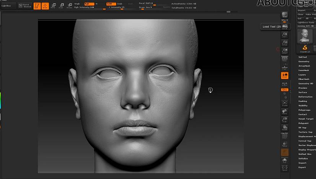
Task: Click the Frame mesh icon
Action: point(285,104)
